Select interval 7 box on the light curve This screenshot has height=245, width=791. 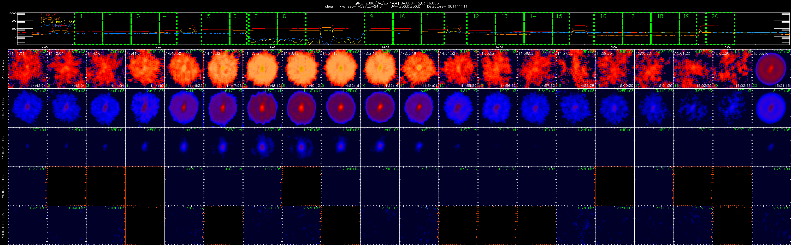[x=263, y=29]
